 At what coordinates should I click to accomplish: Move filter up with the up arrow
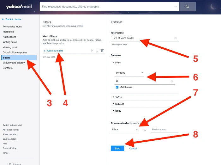[92, 51]
